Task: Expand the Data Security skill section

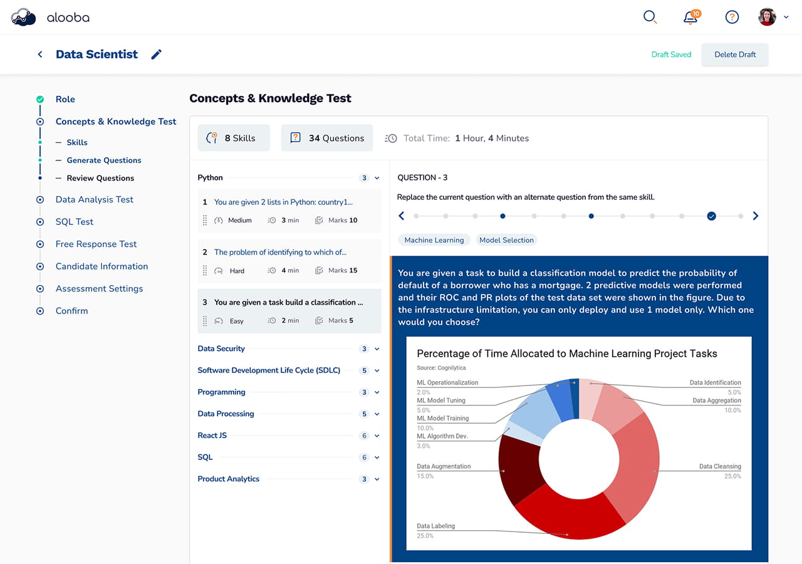Action: [377, 349]
